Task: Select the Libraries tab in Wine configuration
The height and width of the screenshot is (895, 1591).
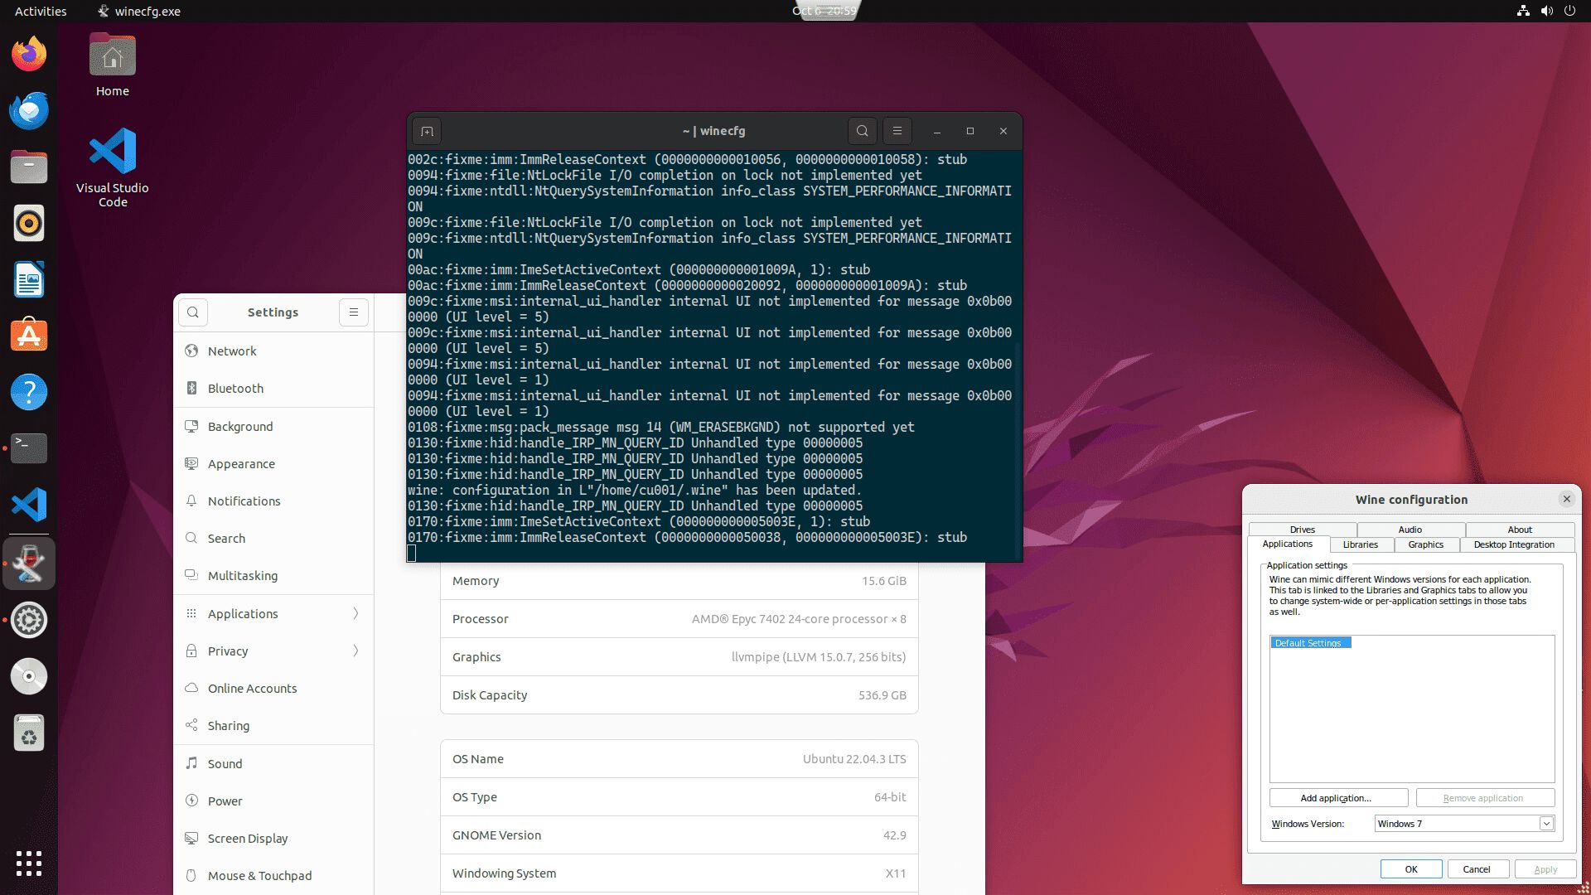Action: pos(1361,545)
